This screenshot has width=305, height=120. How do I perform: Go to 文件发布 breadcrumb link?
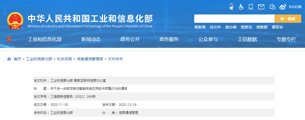(x=115, y=59)
